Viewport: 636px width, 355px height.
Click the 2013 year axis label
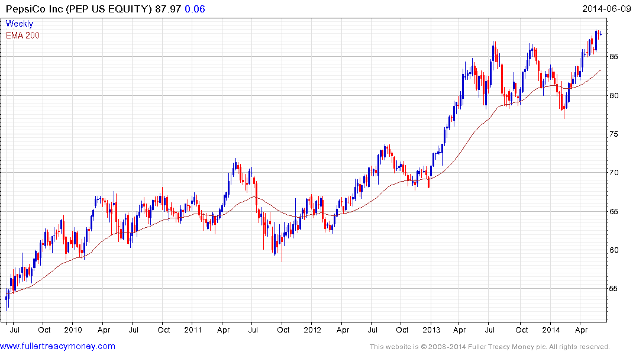(x=431, y=330)
